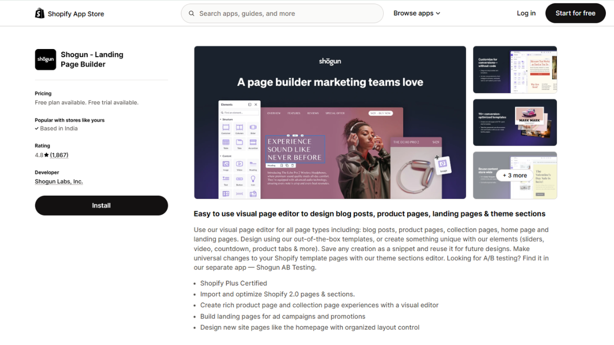
Task: Click the Easy to use visual page editor heading
Action: point(369,214)
